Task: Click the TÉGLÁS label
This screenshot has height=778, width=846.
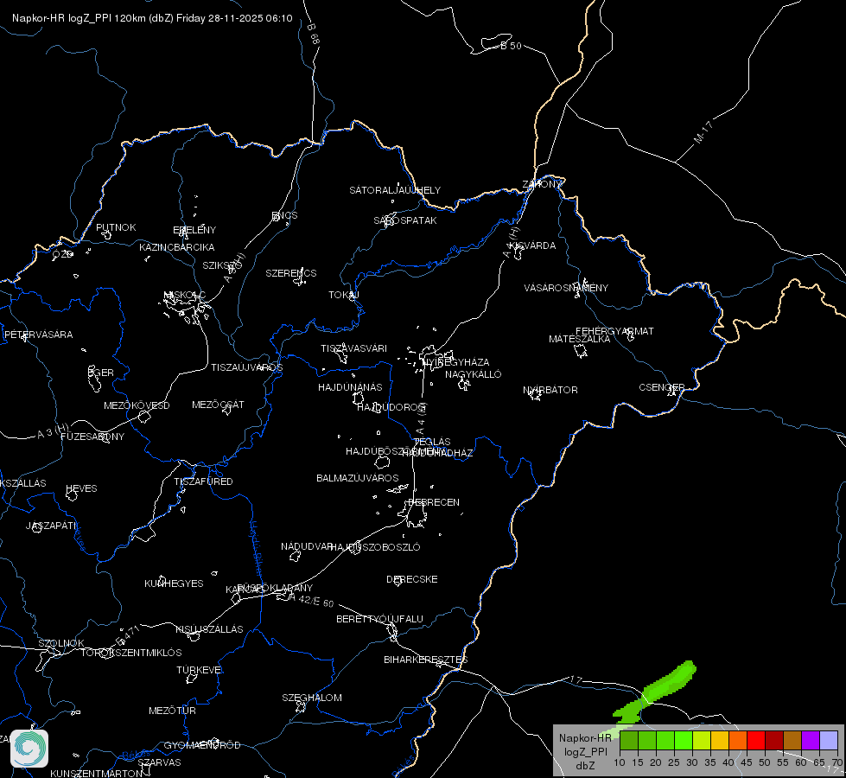Action: click(432, 442)
